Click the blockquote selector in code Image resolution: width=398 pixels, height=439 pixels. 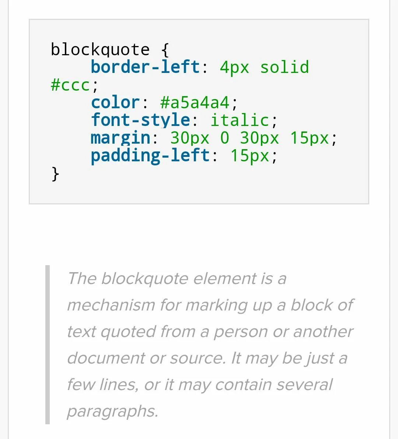coord(100,50)
